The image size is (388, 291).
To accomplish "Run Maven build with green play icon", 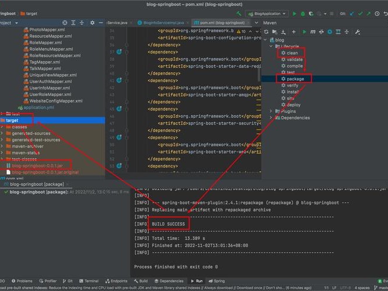I will click(304, 31).
